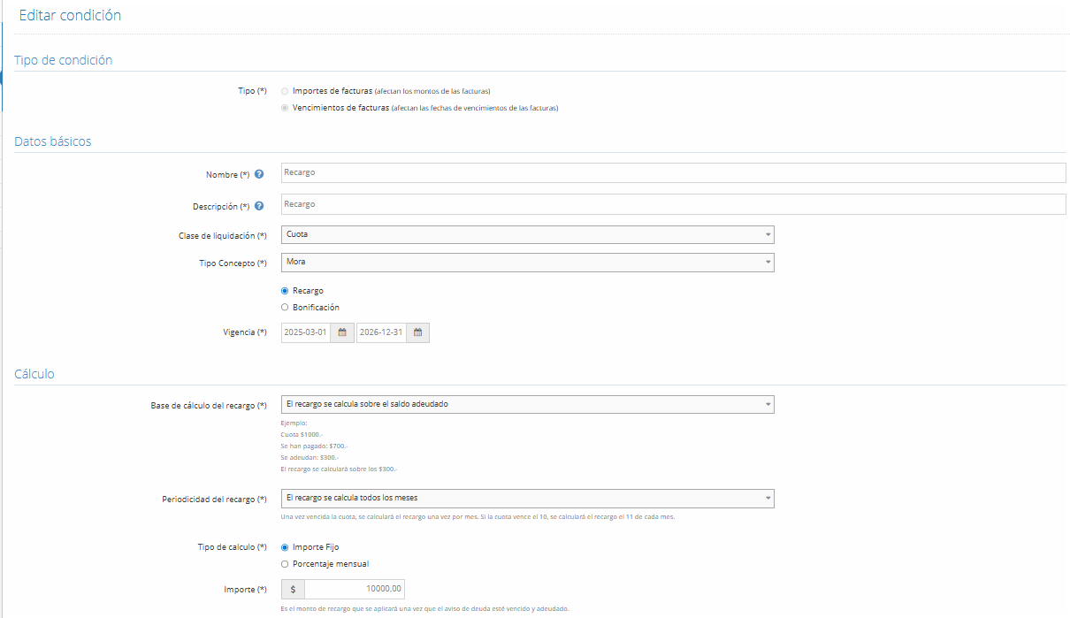1070x618 pixels.
Task: Click the help icon next to Descripción
Action: [x=259, y=206]
